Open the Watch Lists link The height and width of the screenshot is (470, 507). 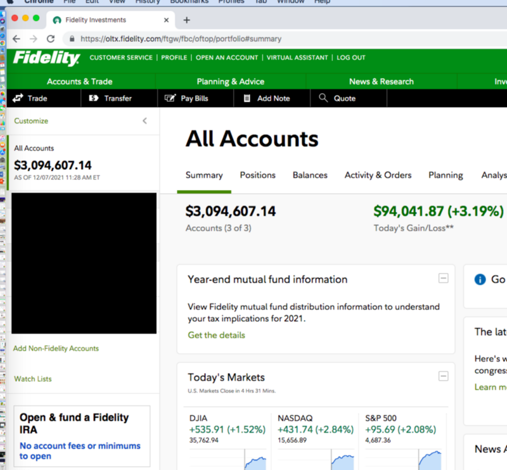[x=33, y=379]
